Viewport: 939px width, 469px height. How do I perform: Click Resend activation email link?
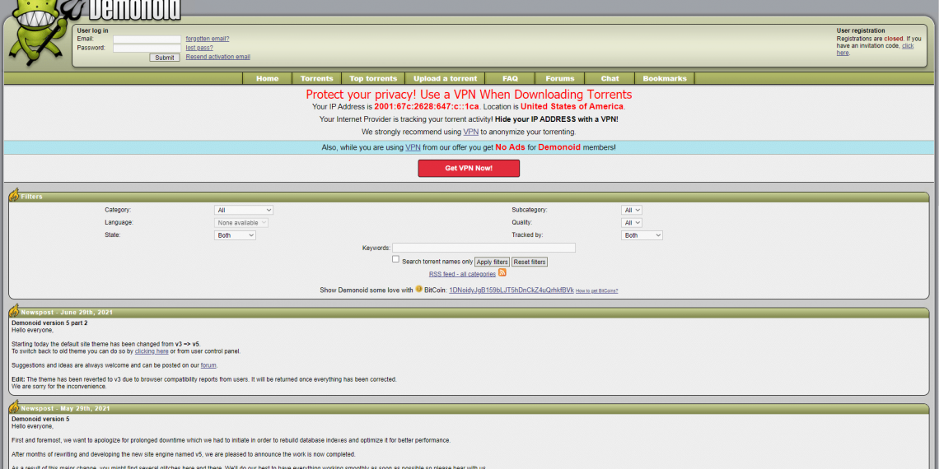218,57
